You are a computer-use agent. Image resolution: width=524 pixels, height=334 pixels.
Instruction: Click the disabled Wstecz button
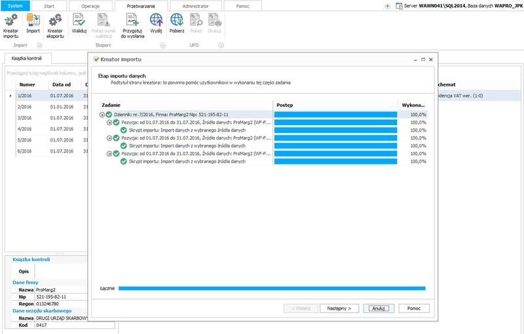301,308
